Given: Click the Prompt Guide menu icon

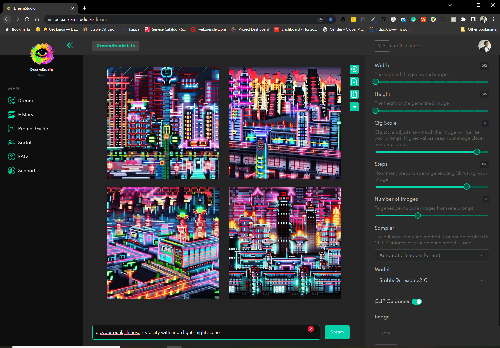Looking at the screenshot, I should point(11,128).
